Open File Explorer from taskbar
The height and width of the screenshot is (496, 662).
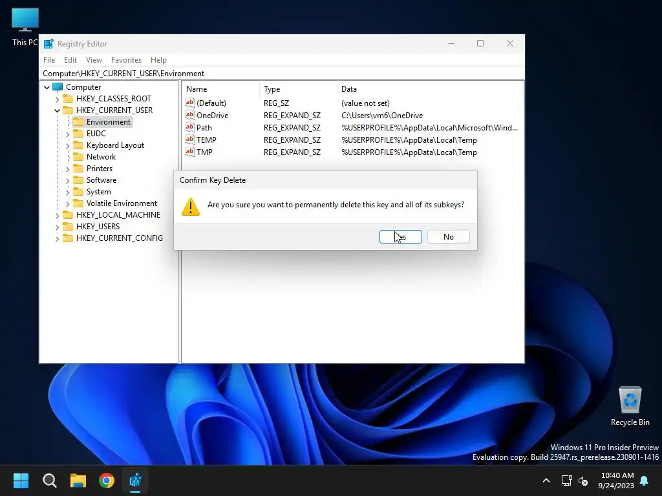click(78, 480)
